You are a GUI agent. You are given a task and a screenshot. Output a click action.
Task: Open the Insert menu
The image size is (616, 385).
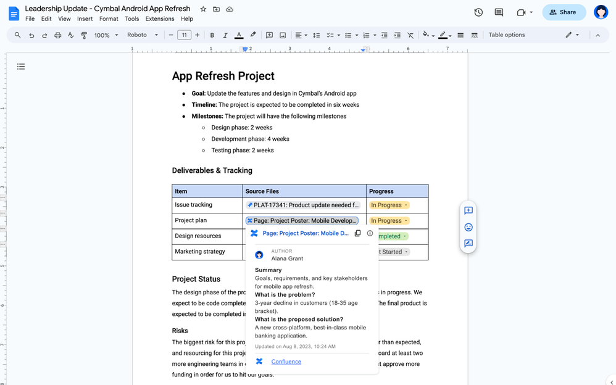(x=85, y=19)
